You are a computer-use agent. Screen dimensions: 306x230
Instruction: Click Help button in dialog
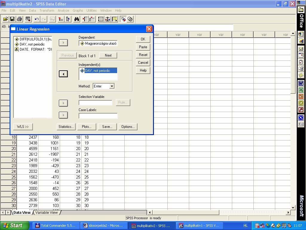pyautogui.click(x=143, y=70)
